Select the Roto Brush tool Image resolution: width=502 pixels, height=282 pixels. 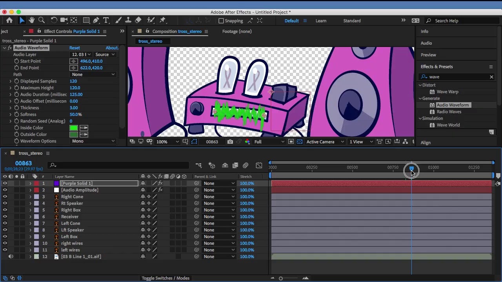(151, 20)
